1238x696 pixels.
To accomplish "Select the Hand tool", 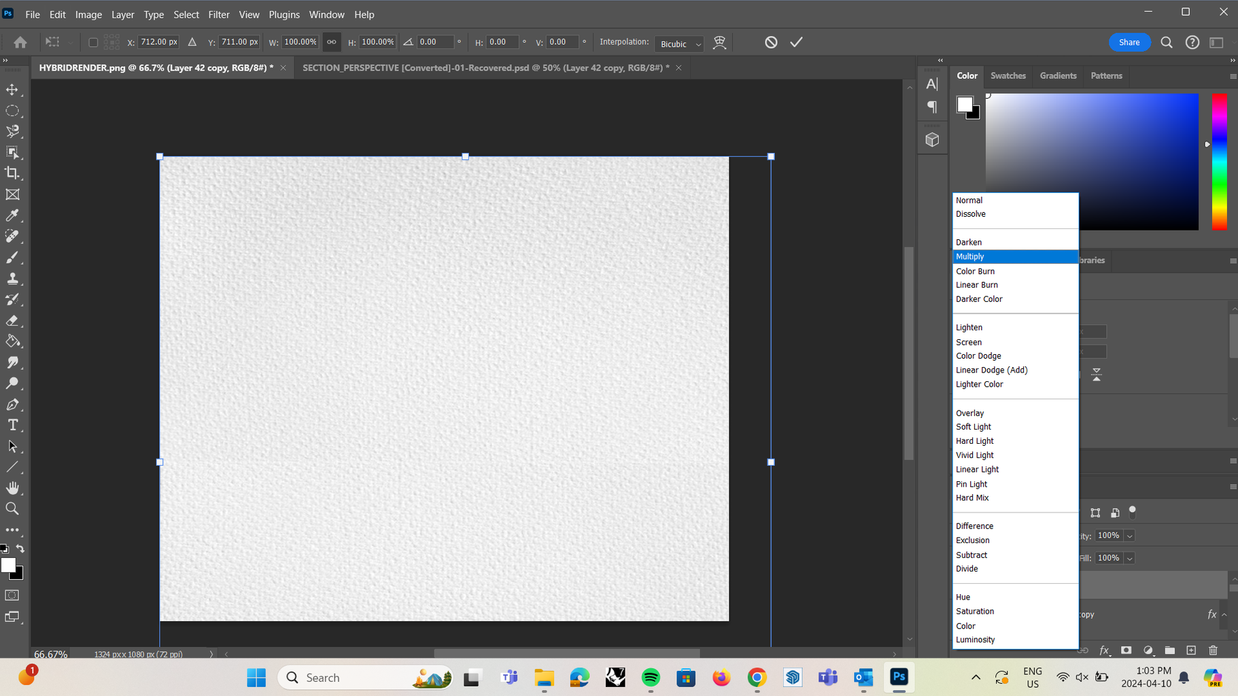I will 13,487.
